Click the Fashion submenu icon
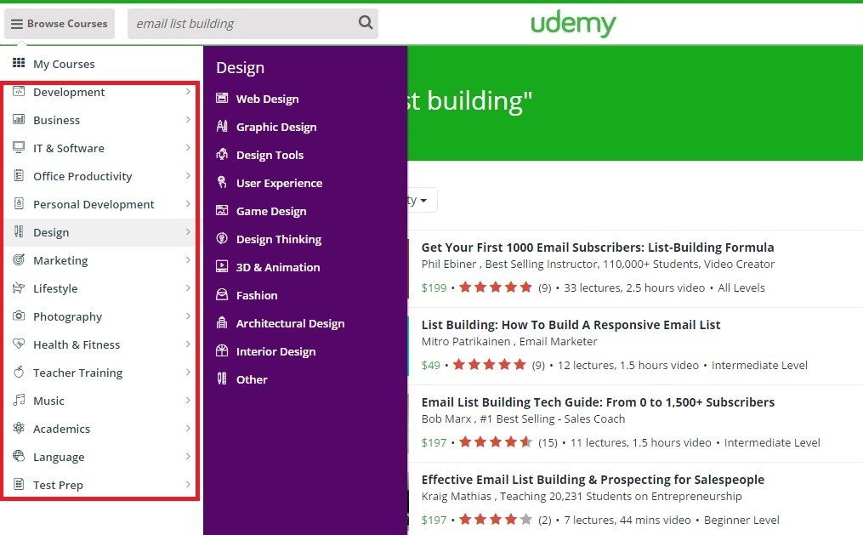This screenshot has width=863, height=535. pyautogui.click(x=222, y=294)
